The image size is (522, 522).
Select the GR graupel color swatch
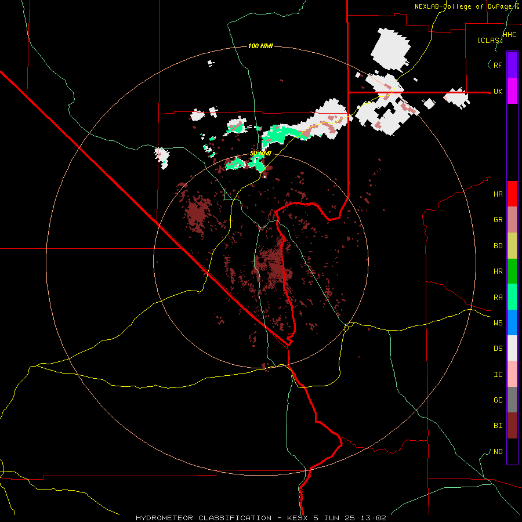(x=512, y=220)
